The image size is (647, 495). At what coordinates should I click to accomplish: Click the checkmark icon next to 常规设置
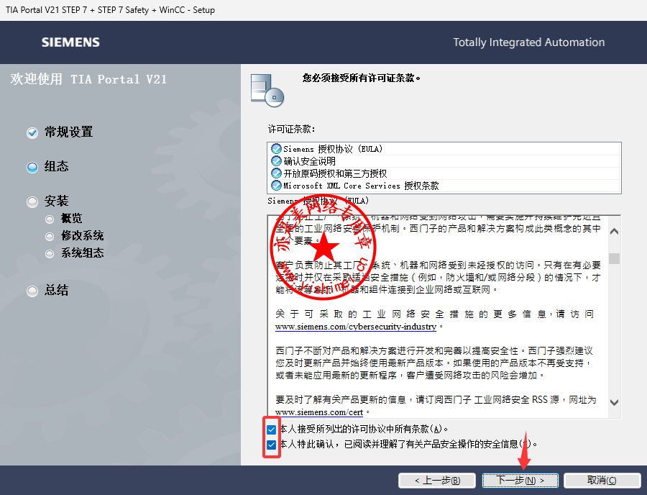(x=32, y=132)
